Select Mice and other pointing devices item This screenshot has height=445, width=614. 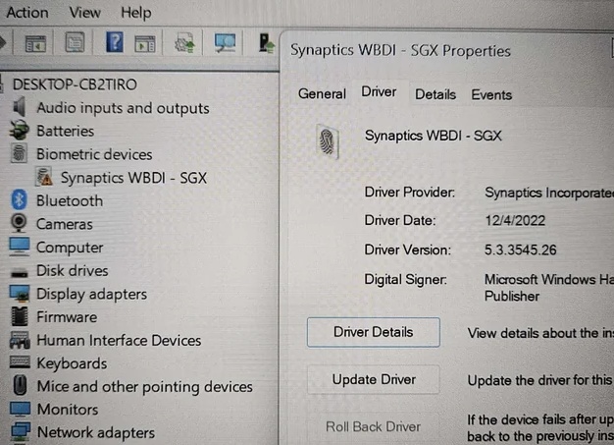coord(145,387)
